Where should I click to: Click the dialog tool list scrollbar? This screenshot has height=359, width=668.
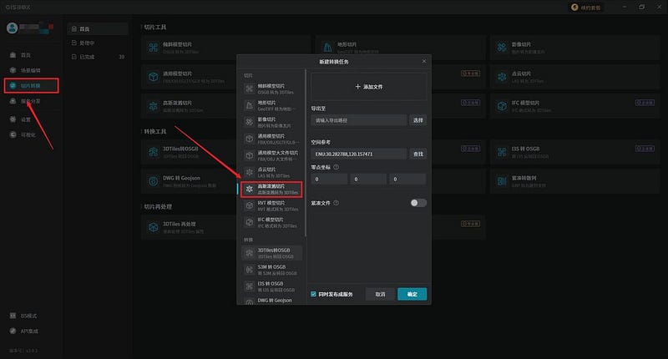tap(306, 154)
